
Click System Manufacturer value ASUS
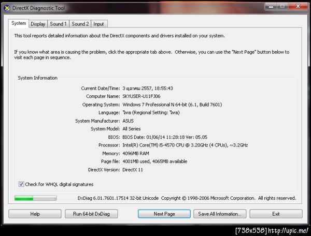pyautogui.click(x=128, y=121)
